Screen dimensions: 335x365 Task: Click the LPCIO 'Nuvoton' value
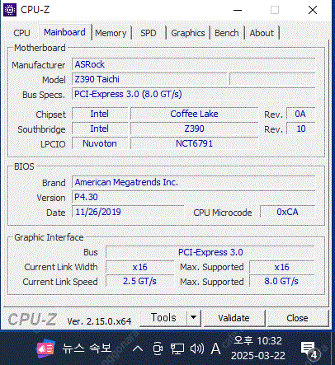100,143
